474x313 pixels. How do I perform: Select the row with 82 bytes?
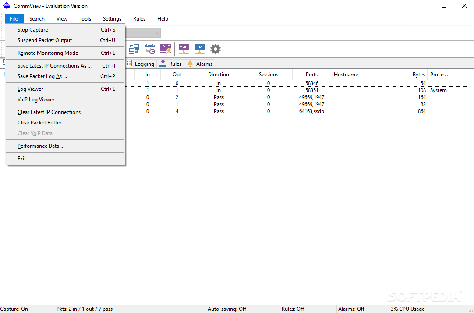pyautogui.click(x=296, y=104)
